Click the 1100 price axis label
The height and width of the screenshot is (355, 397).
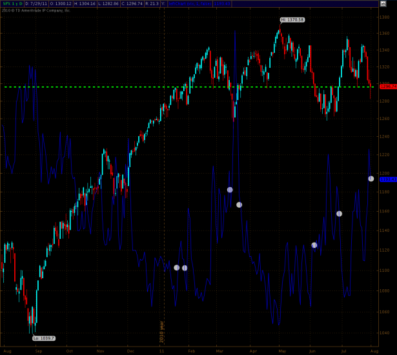[x=384, y=270]
